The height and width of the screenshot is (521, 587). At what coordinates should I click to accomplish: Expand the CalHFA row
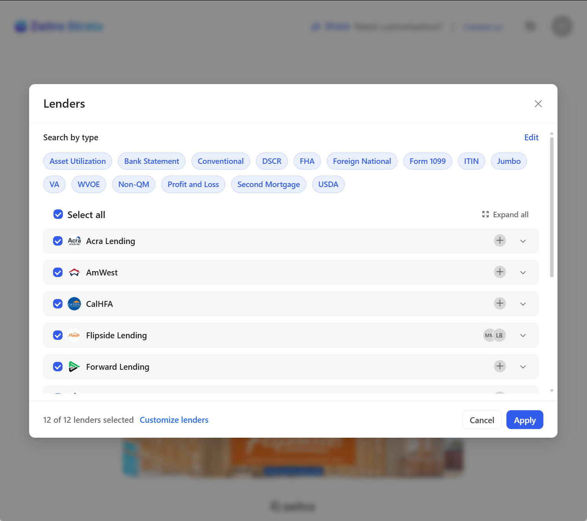pyautogui.click(x=523, y=304)
